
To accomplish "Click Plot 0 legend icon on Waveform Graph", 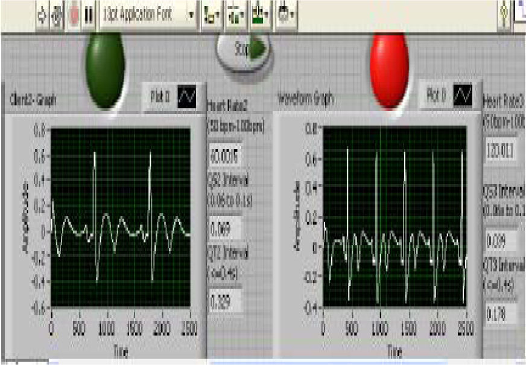I will pyautogui.click(x=462, y=95).
